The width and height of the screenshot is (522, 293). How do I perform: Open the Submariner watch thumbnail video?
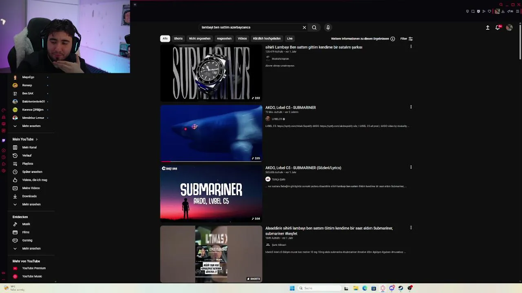[x=211, y=73]
